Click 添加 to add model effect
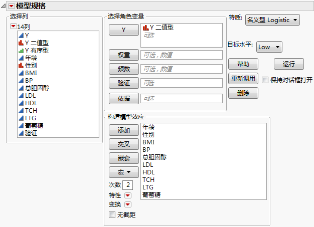 [124, 130]
